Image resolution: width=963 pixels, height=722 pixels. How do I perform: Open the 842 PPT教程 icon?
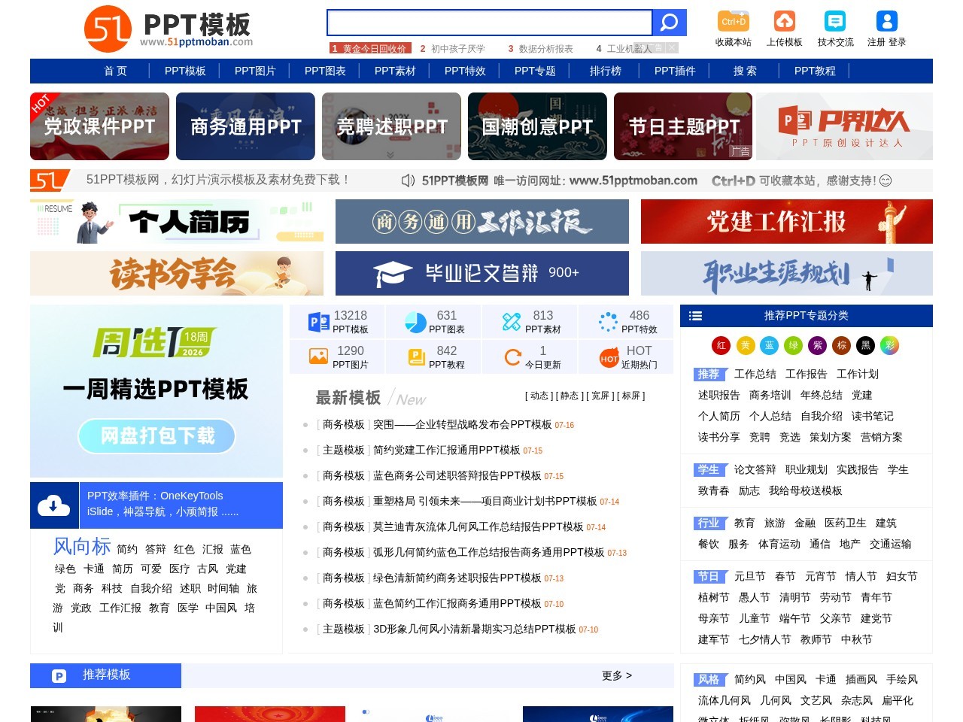(416, 357)
